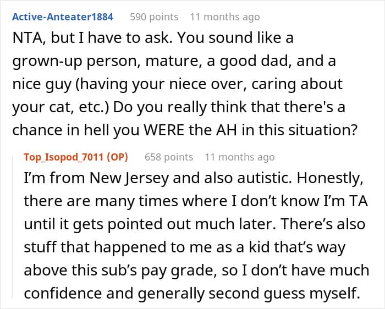385x309 pixels.
Task: Click the line starting 'until it gets pointed out'
Action: 195,224
